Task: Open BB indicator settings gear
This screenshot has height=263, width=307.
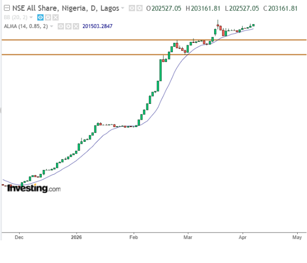Action: point(48,17)
